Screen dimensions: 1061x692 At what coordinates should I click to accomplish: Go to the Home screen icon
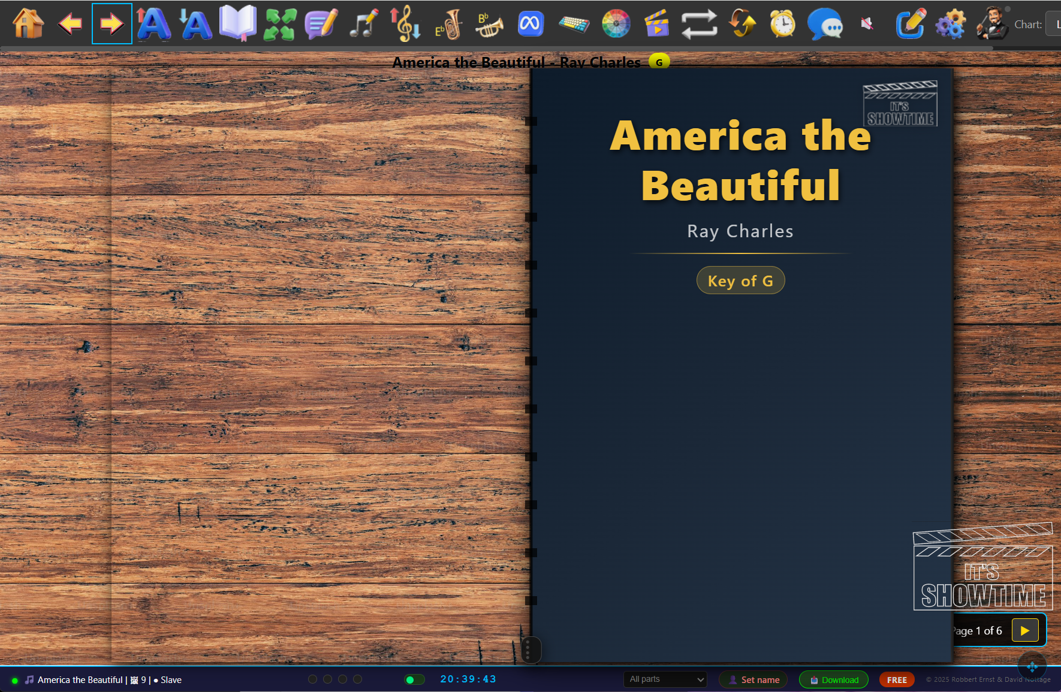pyautogui.click(x=28, y=24)
